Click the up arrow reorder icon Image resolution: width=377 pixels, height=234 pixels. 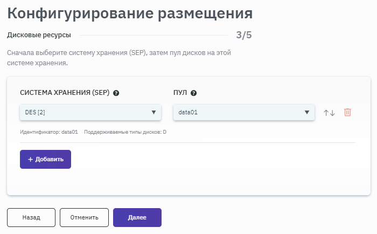(326, 113)
